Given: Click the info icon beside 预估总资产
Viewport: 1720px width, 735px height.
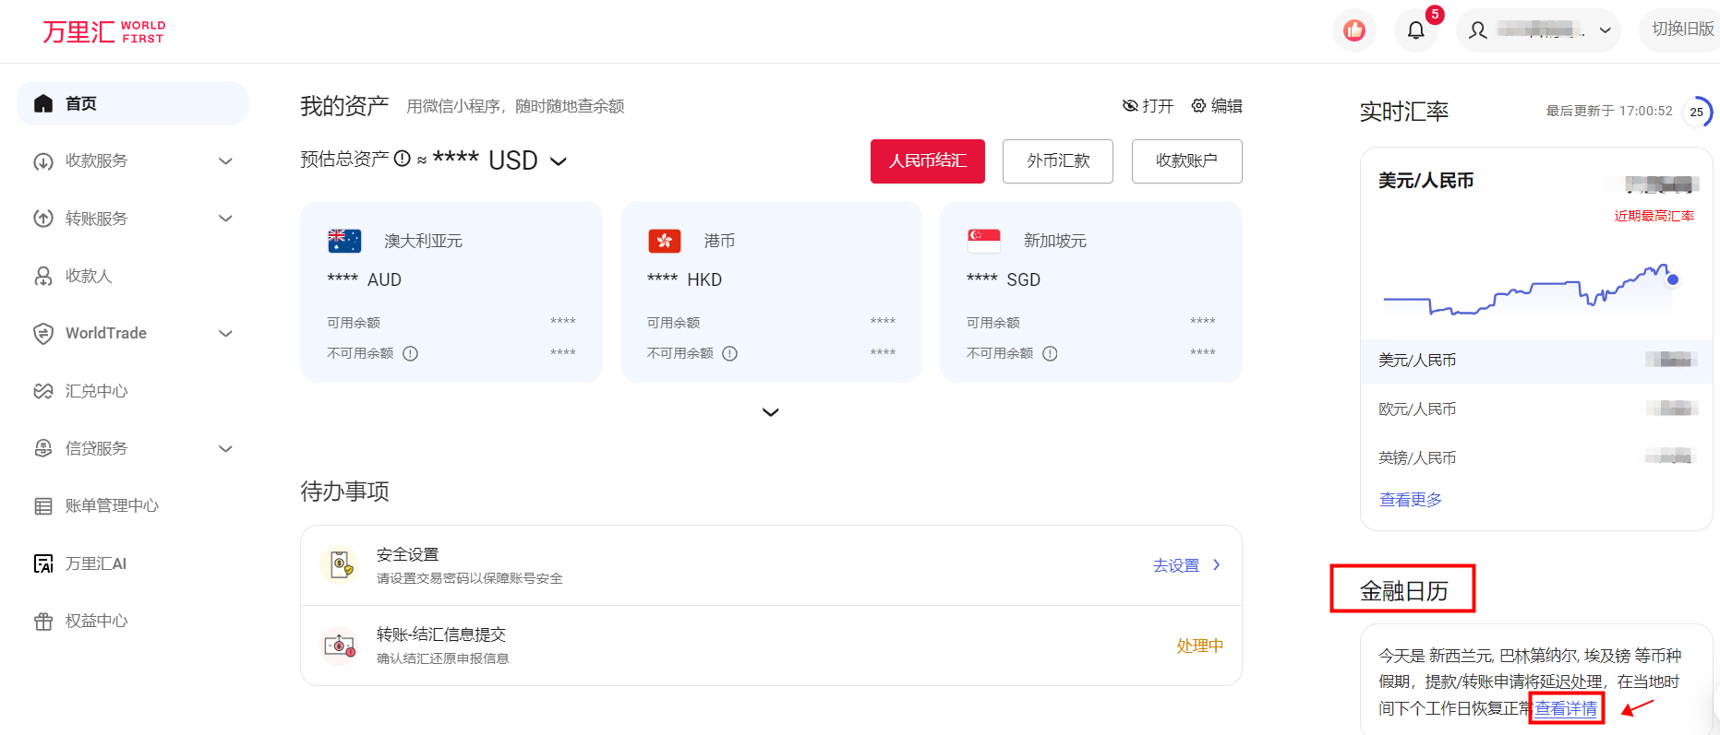Looking at the screenshot, I should point(402,159).
